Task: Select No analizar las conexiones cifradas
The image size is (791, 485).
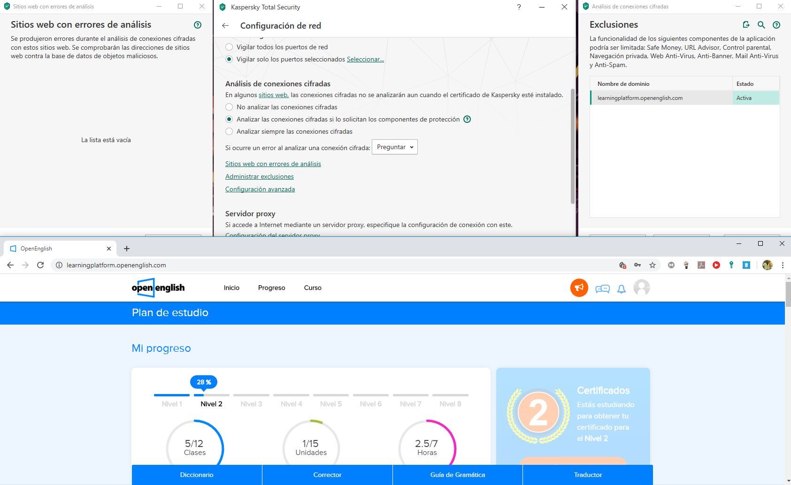Action: tap(229, 107)
